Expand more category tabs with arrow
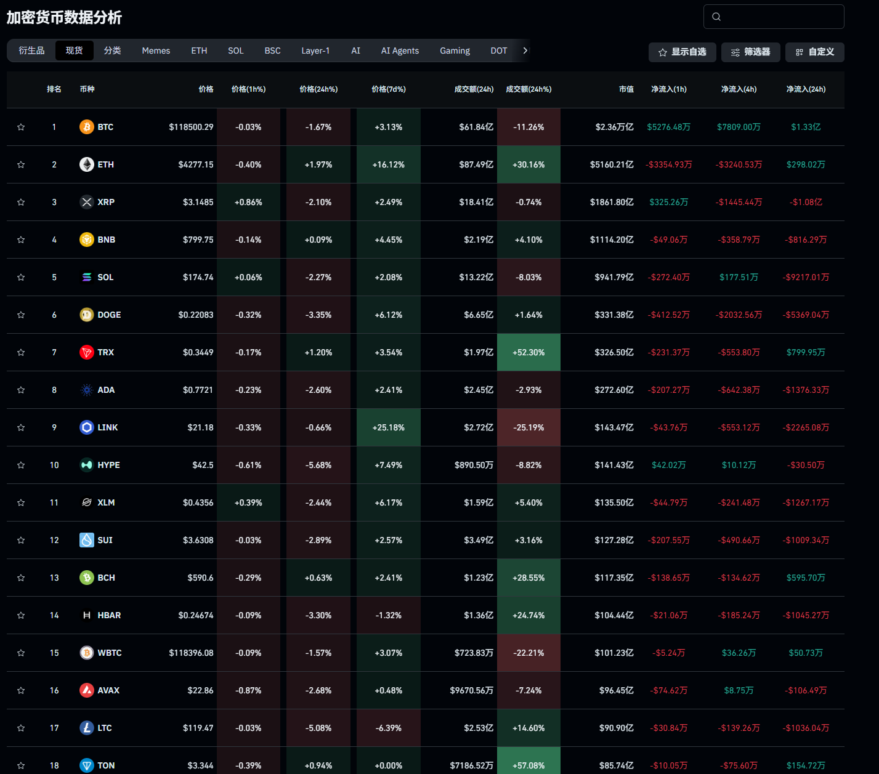Viewport: 879px width, 774px height. (525, 50)
